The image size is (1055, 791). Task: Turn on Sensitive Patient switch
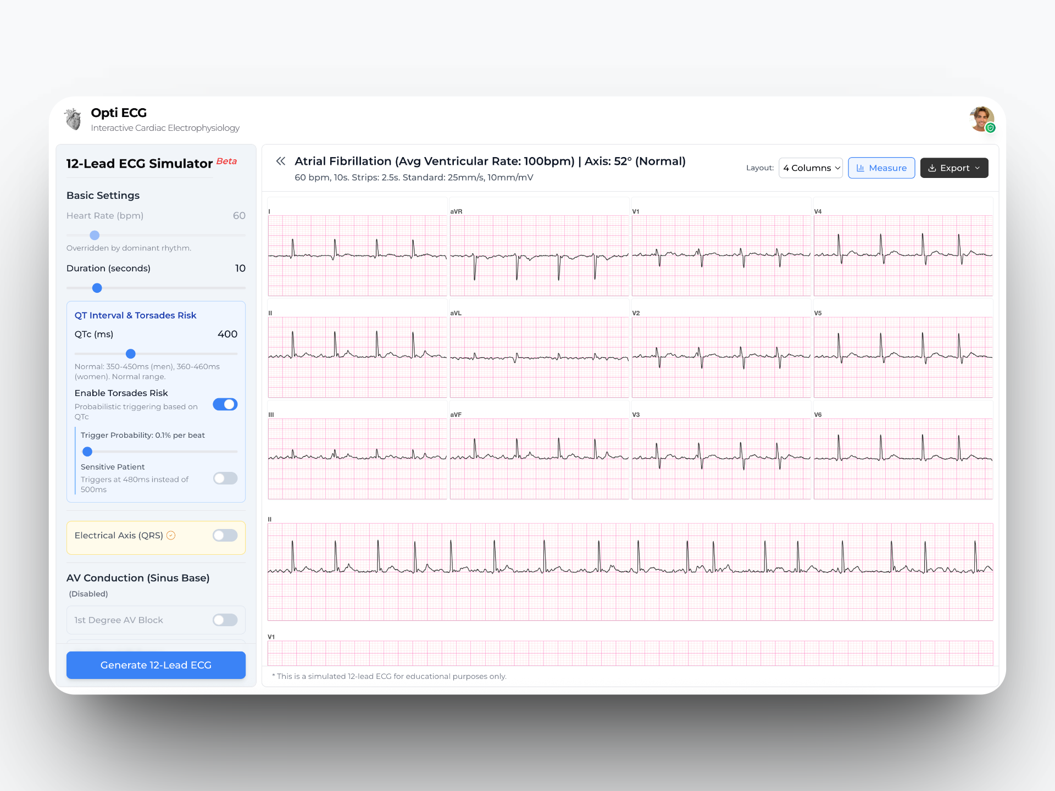pyautogui.click(x=225, y=478)
